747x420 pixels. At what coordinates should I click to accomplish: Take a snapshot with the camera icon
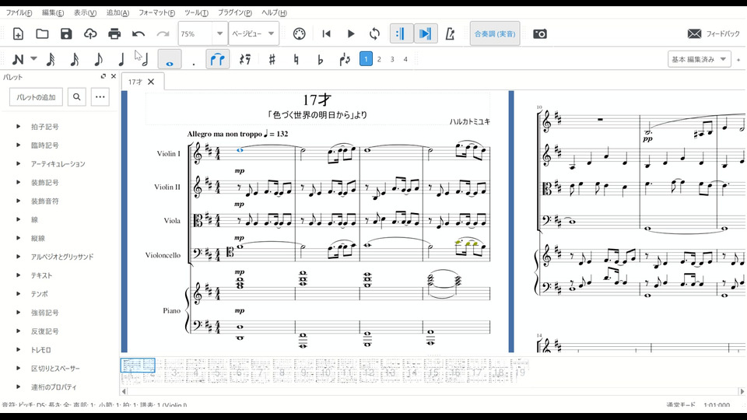pos(540,33)
